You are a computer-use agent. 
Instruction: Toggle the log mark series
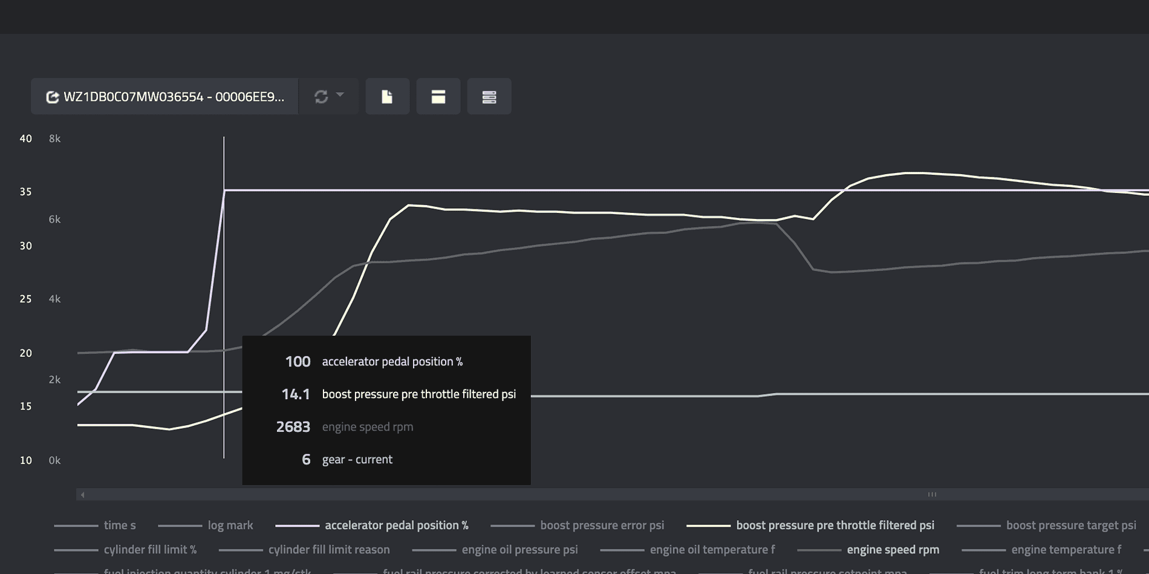[206, 525]
